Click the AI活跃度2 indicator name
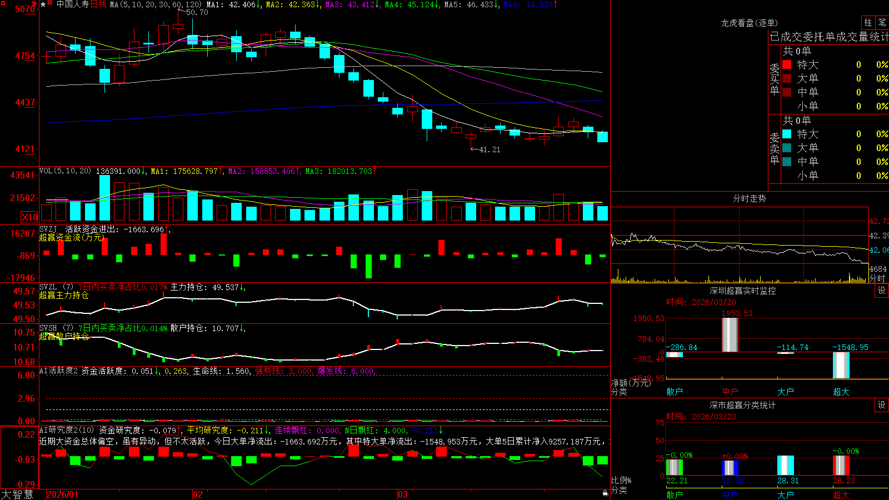Viewport: 889px width, 500px height. pyautogui.click(x=58, y=371)
